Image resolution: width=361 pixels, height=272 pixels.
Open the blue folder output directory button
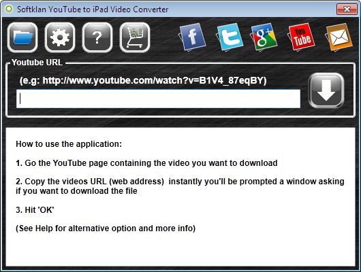[x=22, y=37]
